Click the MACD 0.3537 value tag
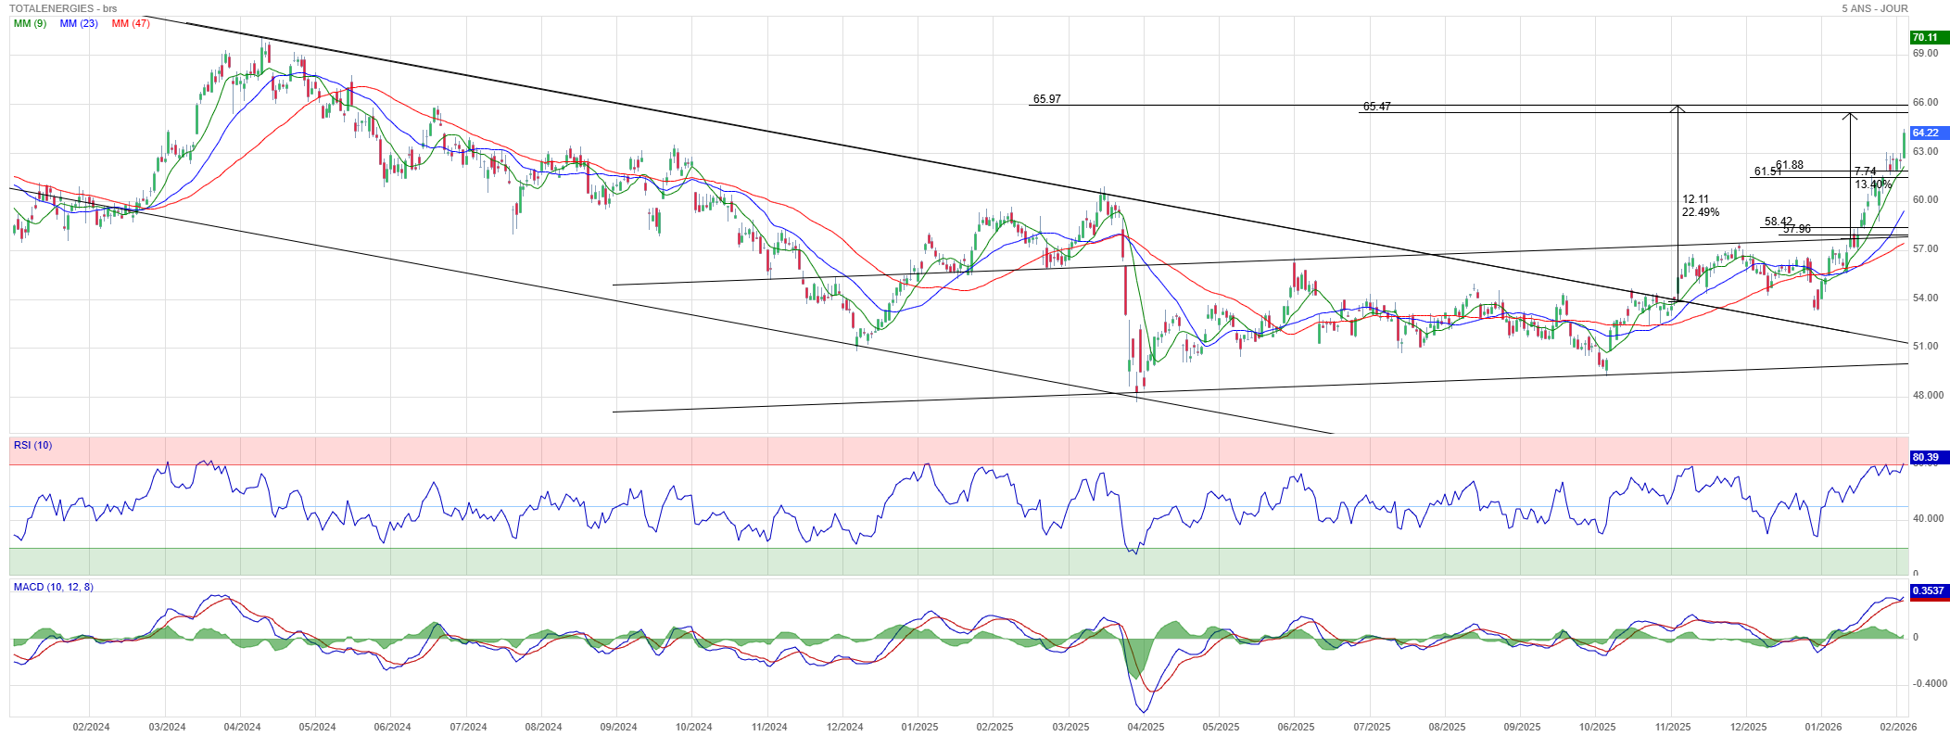The height and width of the screenshot is (736, 1950). [1927, 590]
